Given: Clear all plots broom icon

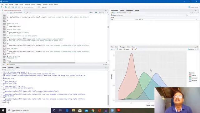Looking at the screenshot, I should click(136, 49).
